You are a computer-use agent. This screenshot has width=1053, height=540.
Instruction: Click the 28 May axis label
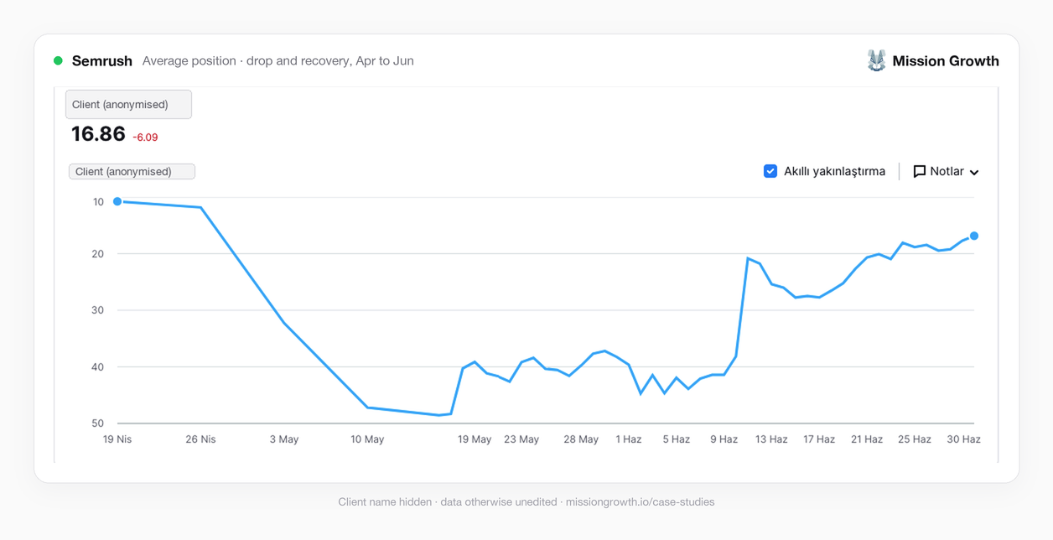point(581,439)
